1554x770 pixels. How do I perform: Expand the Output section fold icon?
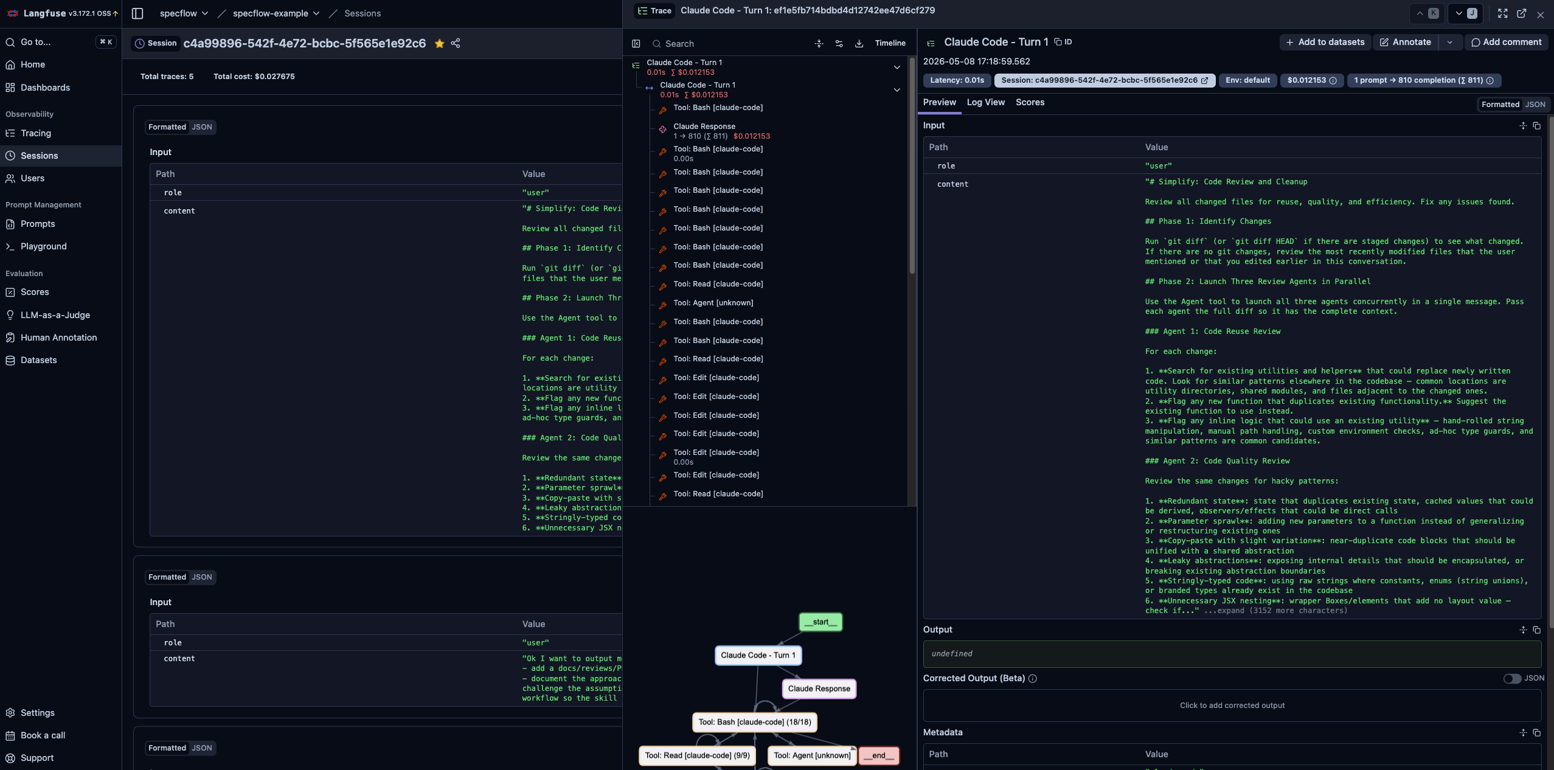pos(1523,630)
